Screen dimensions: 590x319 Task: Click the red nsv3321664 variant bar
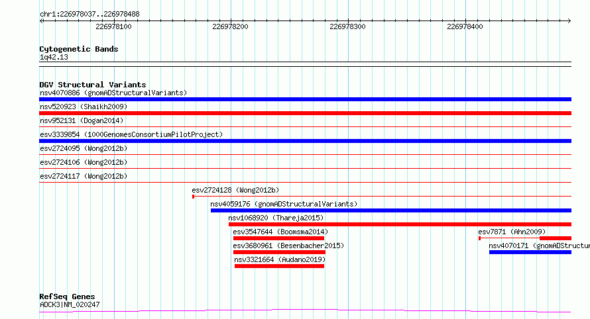pyautogui.click(x=279, y=266)
